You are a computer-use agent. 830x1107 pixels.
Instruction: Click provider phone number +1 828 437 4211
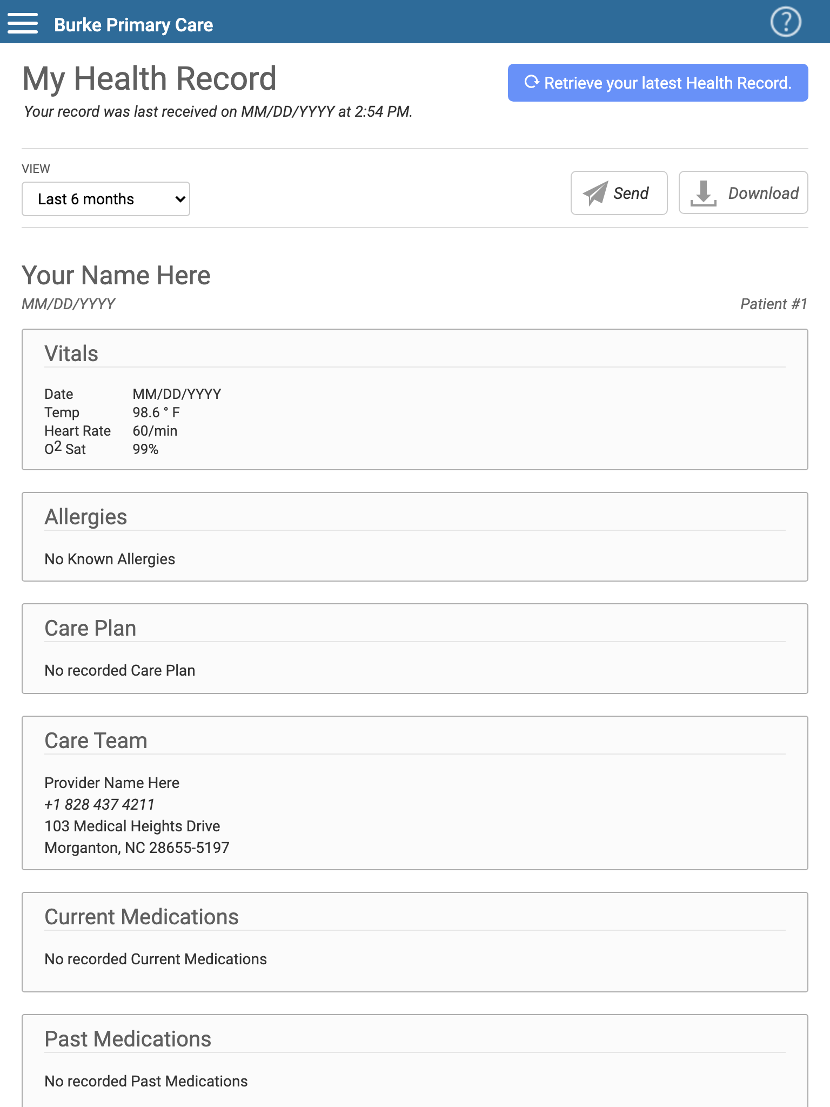[99, 804]
